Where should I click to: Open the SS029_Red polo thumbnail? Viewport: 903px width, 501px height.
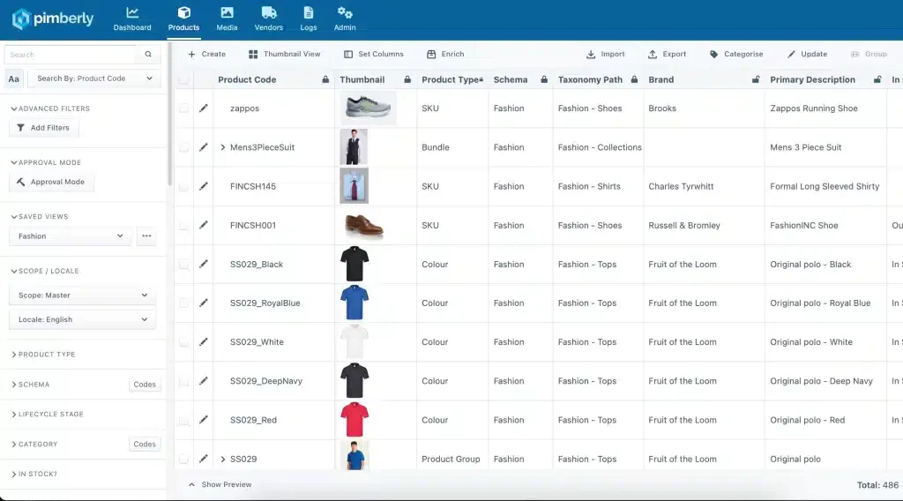click(x=354, y=420)
